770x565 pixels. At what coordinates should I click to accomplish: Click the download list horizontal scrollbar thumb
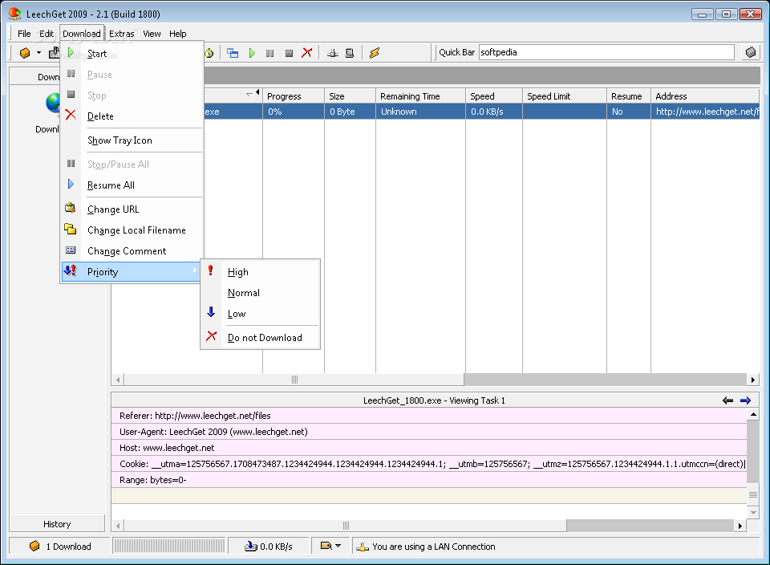tap(294, 380)
